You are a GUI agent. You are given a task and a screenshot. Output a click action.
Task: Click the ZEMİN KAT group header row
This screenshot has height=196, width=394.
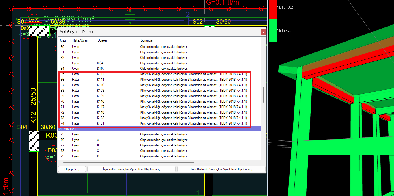[159, 129]
